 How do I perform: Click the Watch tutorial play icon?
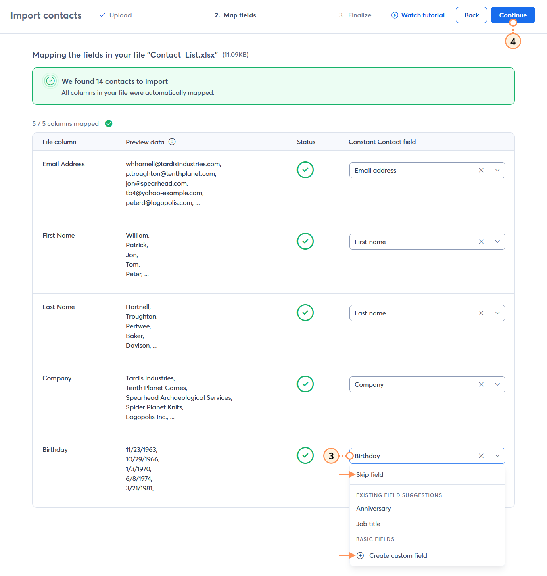point(394,15)
